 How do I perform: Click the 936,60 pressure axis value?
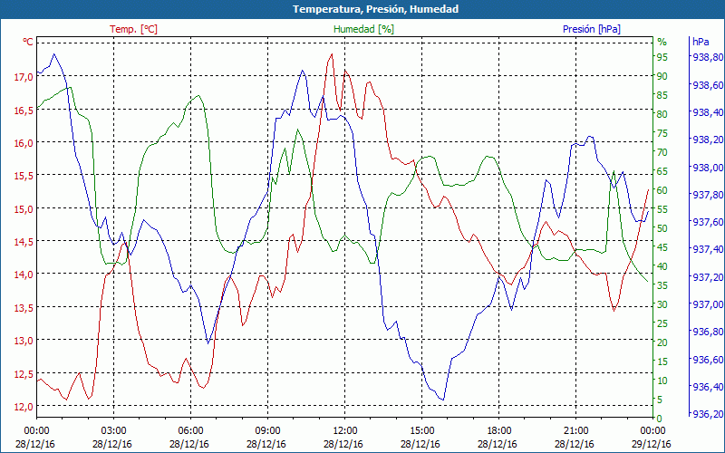coord(706,359)
